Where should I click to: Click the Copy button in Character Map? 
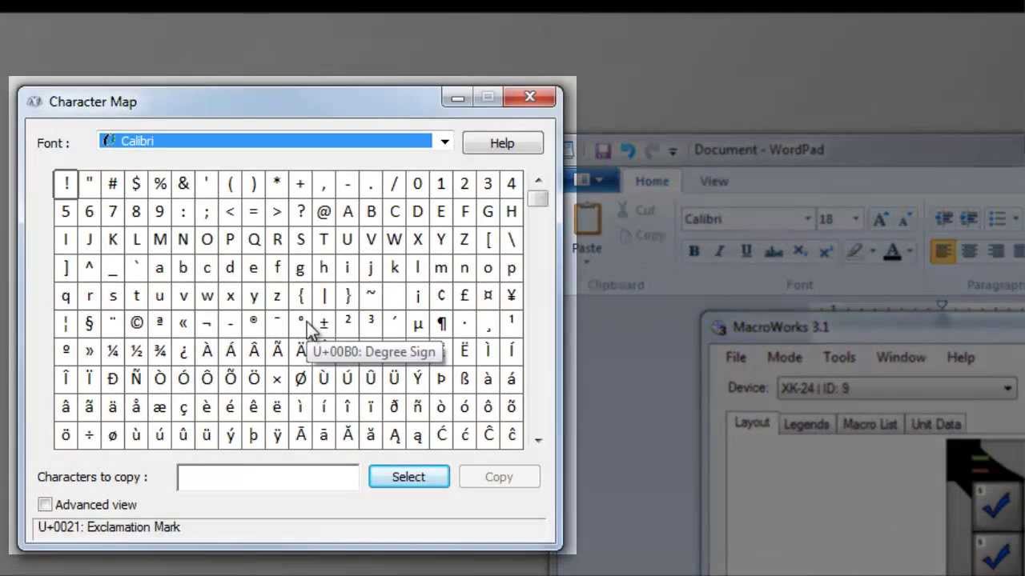pos(499,477)
